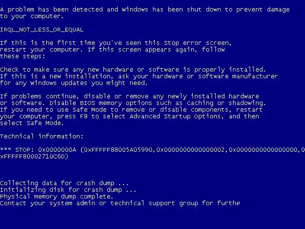Click the 'Initializing disk for crash dump' line
This screenshot has width=305, height=229.
[x=68, y=190]
